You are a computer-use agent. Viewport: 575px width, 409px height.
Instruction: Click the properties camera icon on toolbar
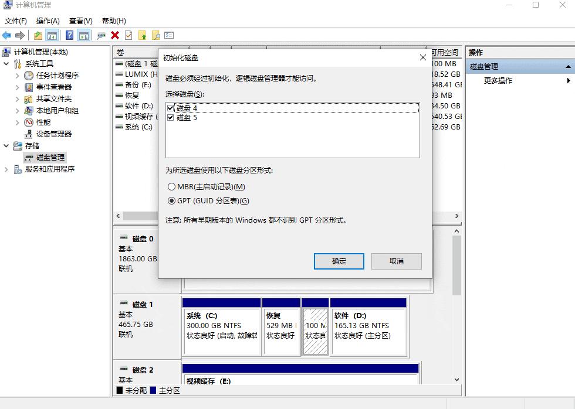pos(100,35)
